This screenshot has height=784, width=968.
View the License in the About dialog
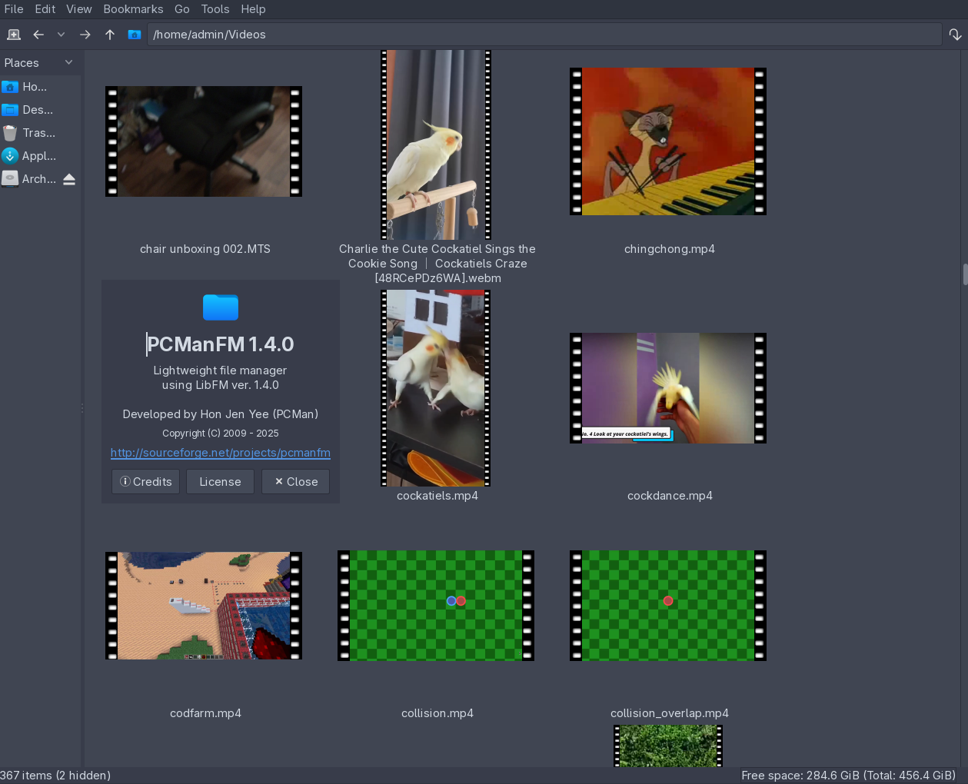(x=221, y=482)
